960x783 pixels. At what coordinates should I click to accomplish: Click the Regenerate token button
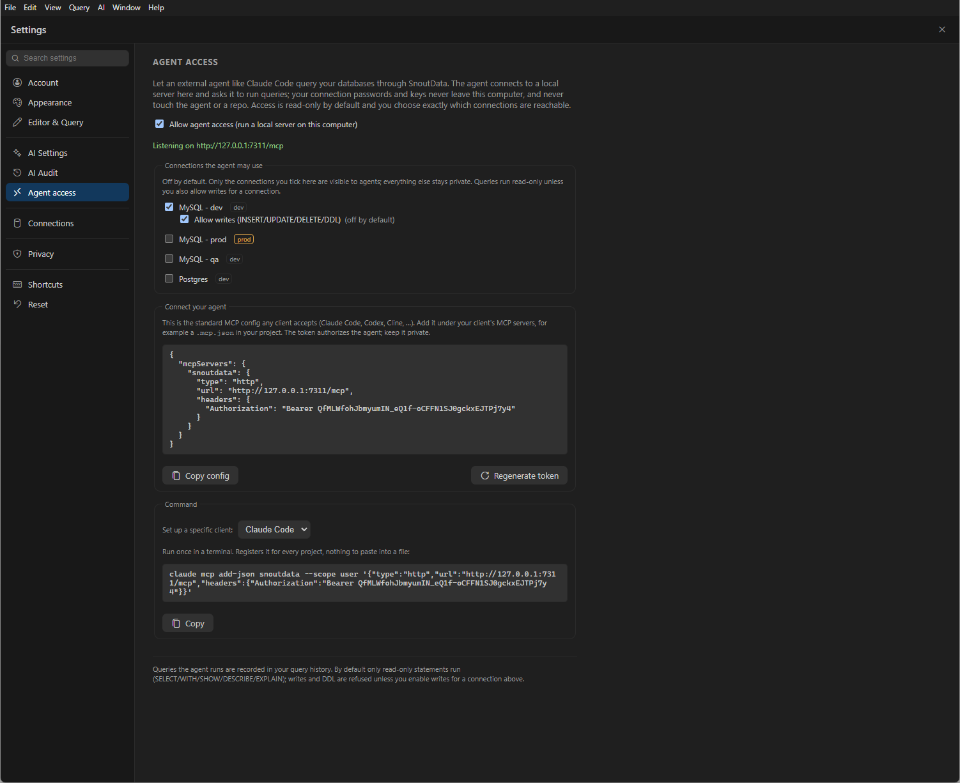(x=519, y=476)
